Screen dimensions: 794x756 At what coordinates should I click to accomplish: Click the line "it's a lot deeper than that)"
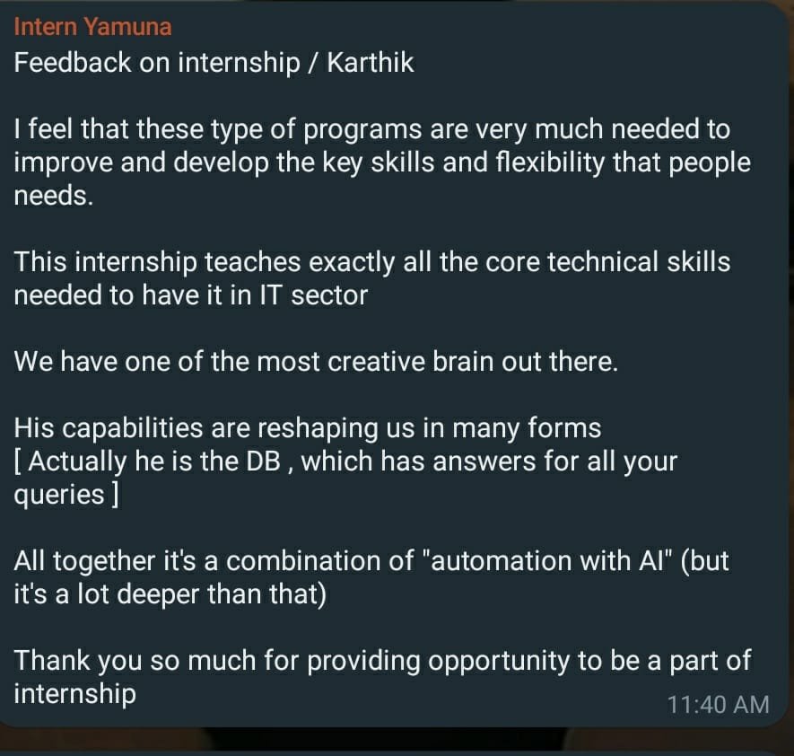pos(169,594)
